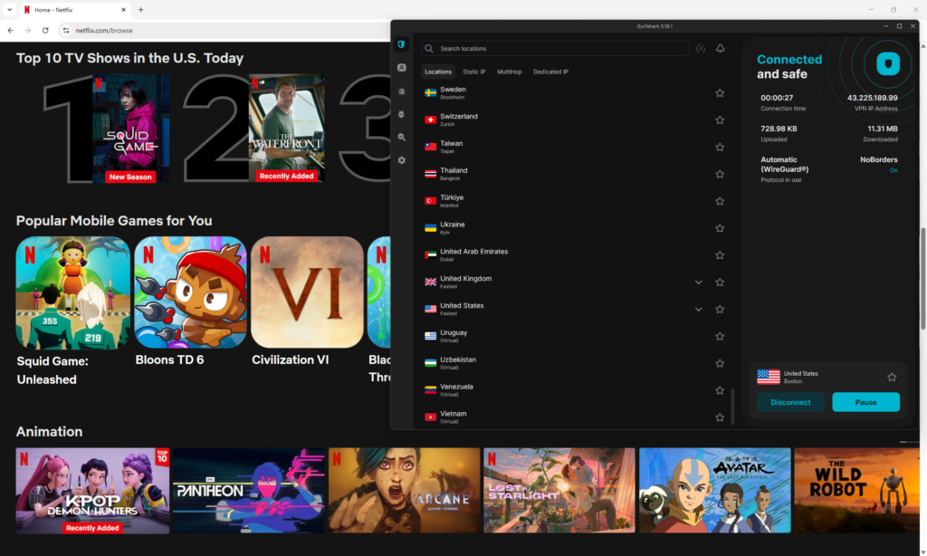This screenshot has width=927, height=556.
Task: Favorite United Kingdom with its star
Action: pyautogui.click(x=720, y=283)
